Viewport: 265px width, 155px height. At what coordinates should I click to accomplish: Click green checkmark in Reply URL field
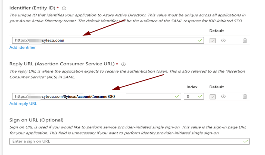tap(177, 96)
